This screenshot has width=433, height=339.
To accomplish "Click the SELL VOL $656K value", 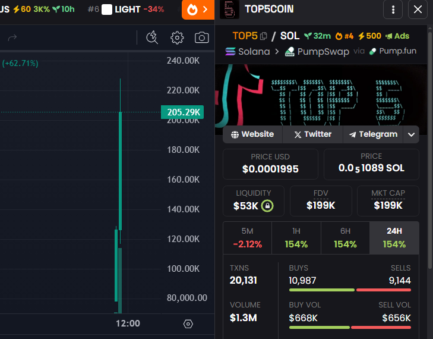I will [x=397, y=318].
